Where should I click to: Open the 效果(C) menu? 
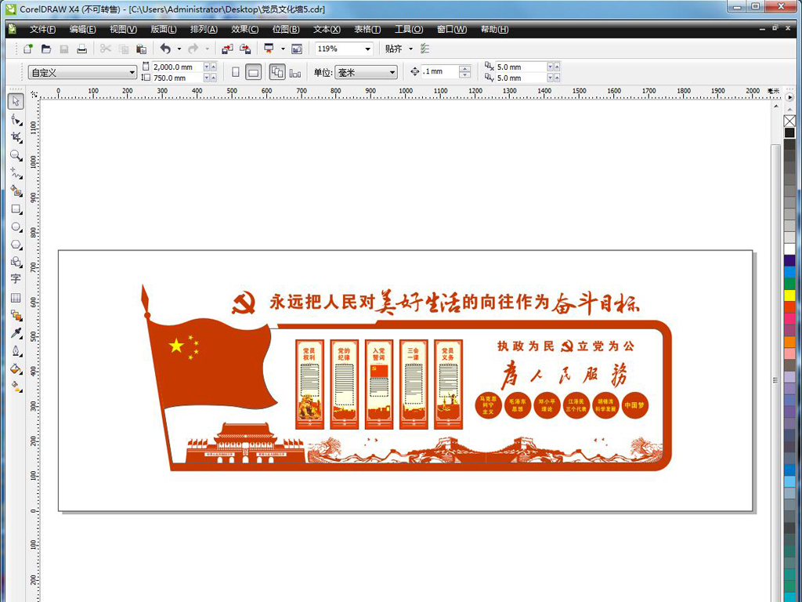(244, 29)
